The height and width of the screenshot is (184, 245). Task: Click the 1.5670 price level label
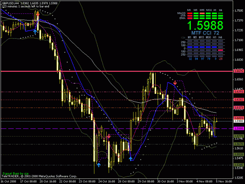239,144
